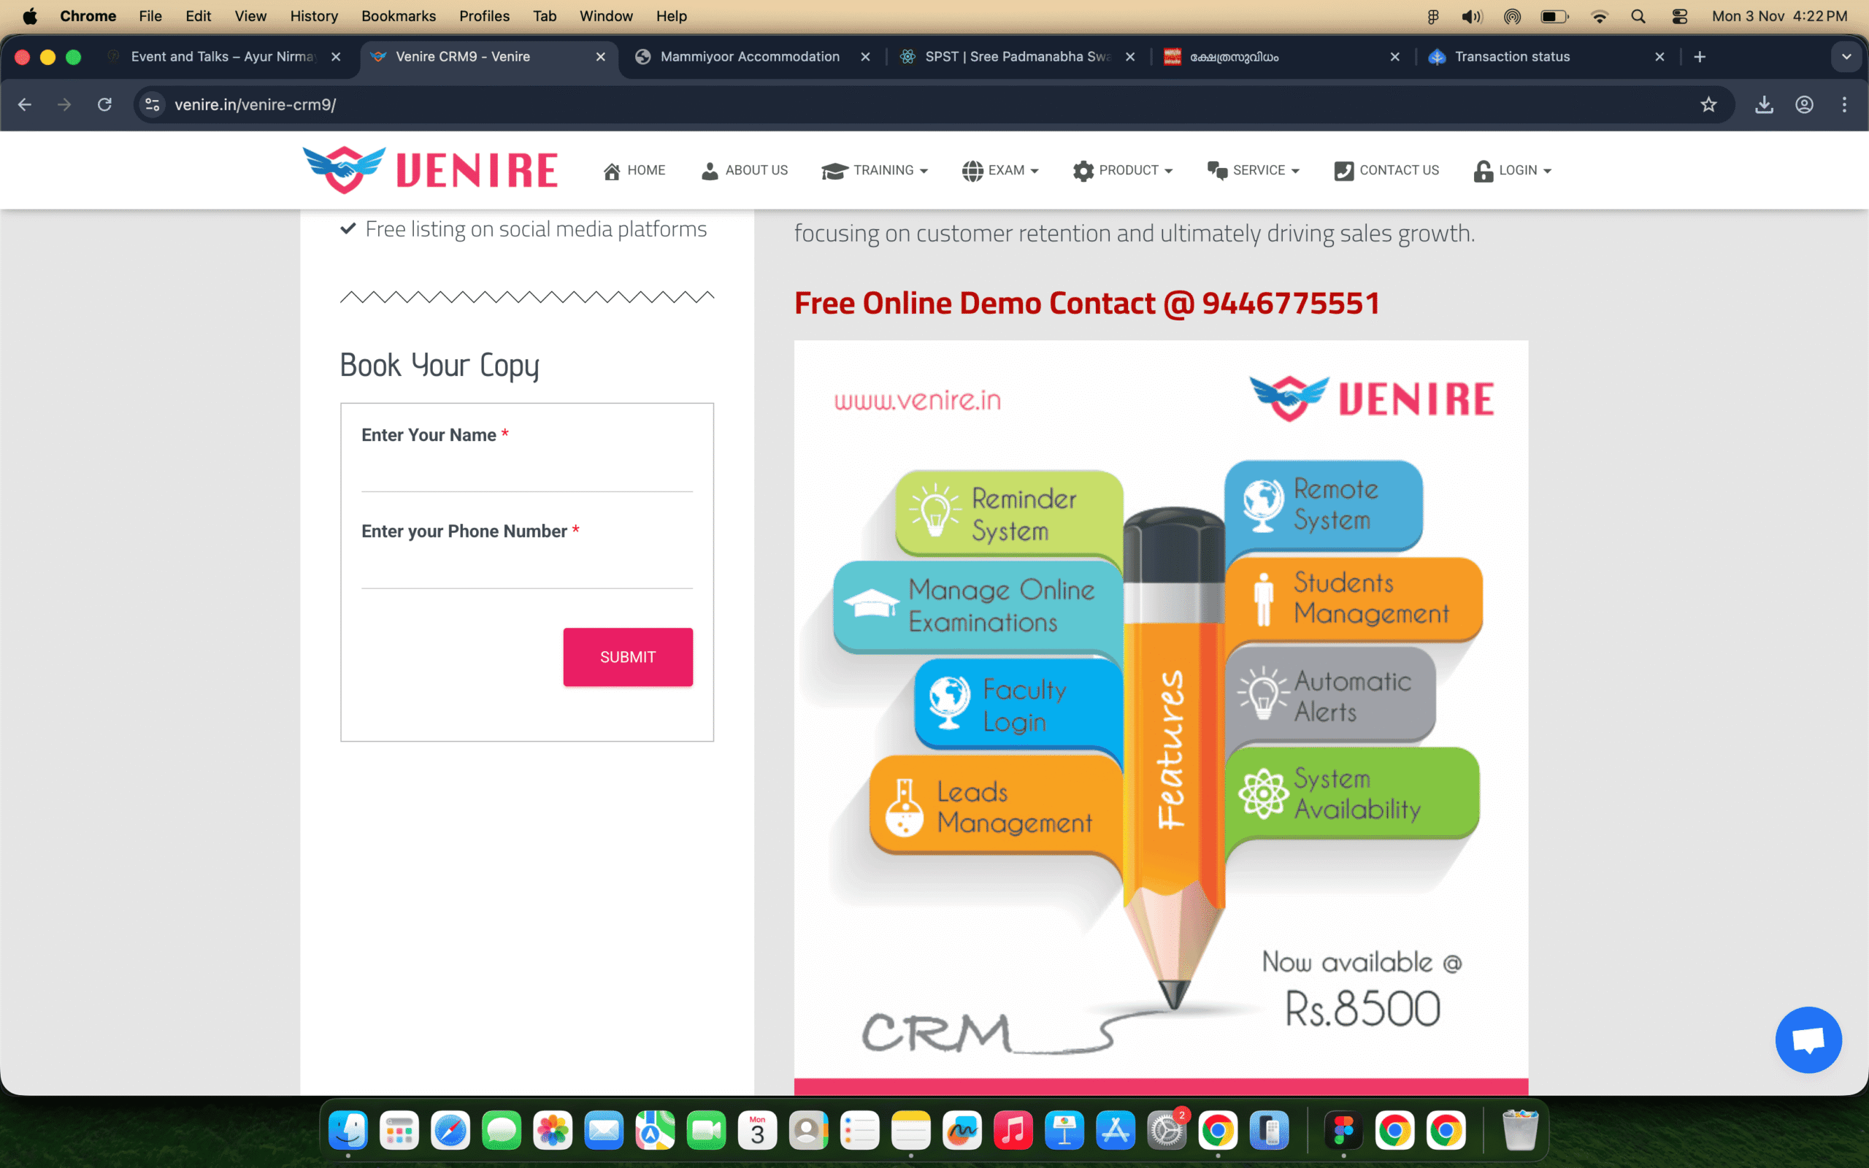The width and height of the screenshot is (1869, 1168).
Task: Open Chrome's three-dot menu
Action: [1844, 104]
